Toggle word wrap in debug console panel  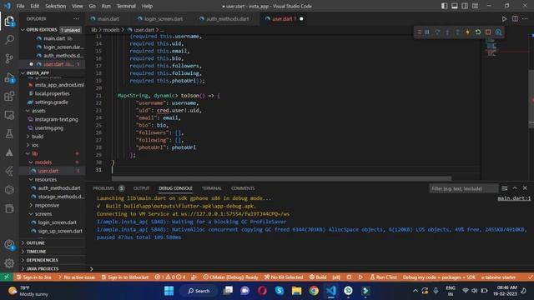[x=504, y=188]
